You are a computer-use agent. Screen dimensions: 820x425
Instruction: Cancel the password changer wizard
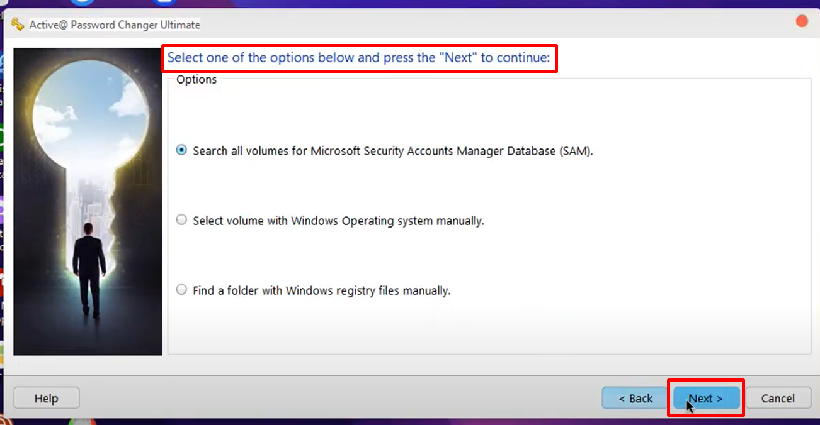pos(777,398)
